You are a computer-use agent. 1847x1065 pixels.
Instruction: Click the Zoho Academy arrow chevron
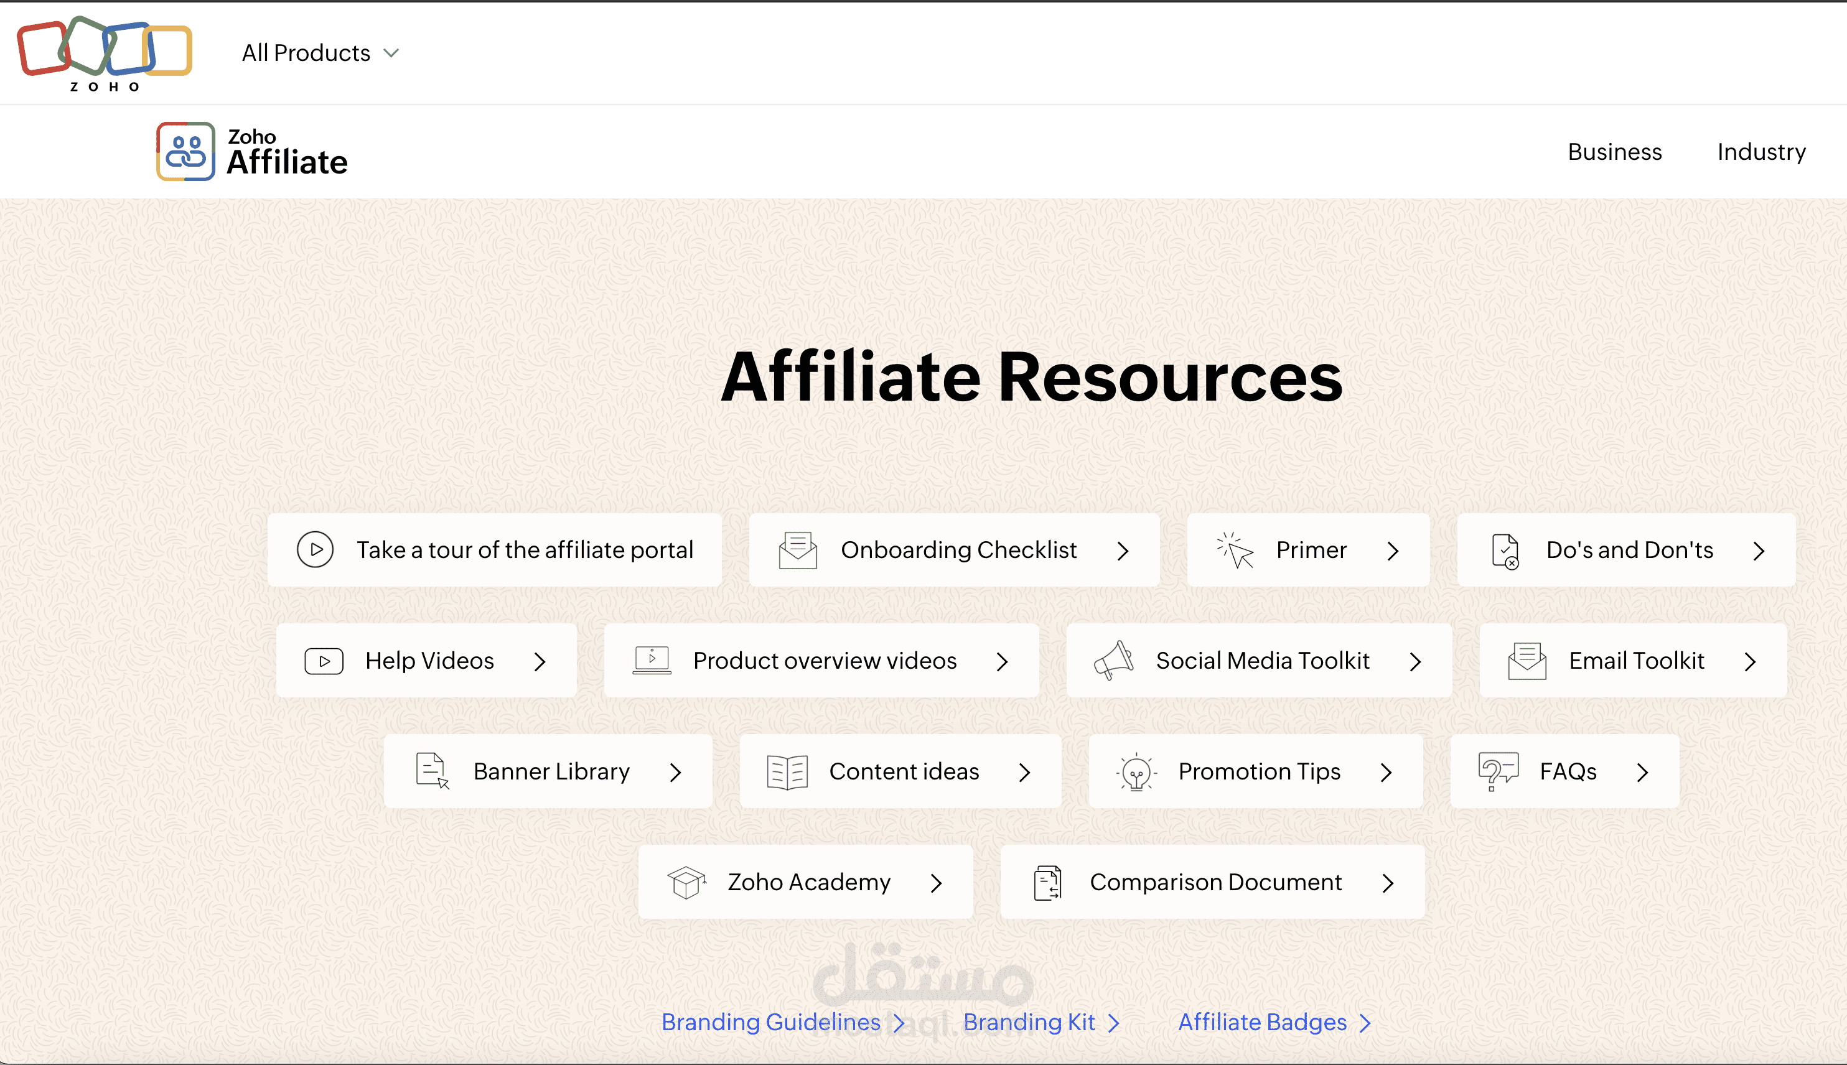pyautogui.click(x=937, y=883)
